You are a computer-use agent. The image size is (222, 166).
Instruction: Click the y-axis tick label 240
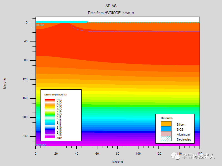[x=25, y=136]
